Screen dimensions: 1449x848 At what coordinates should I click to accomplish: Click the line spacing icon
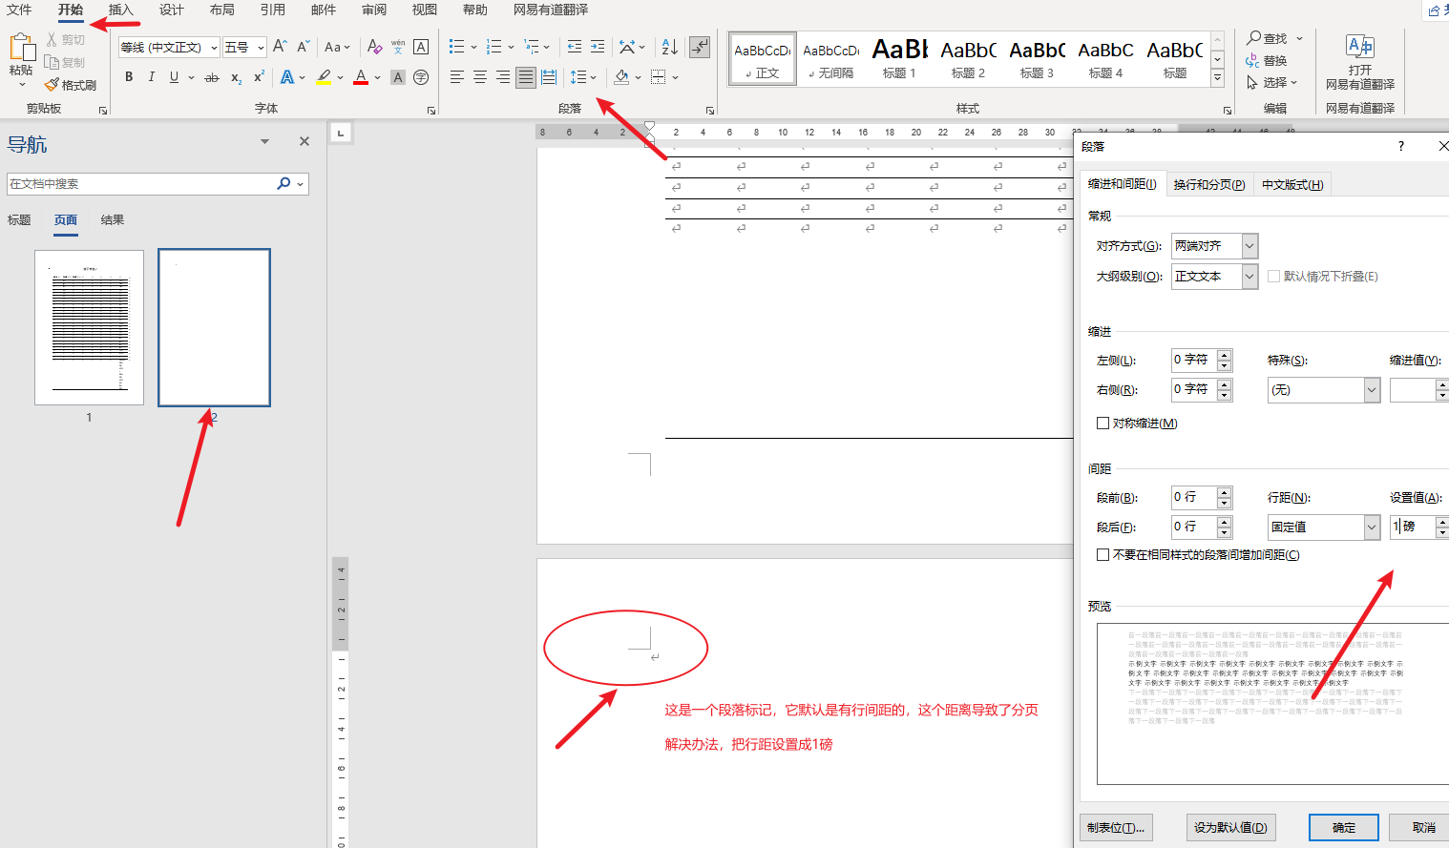[578, 77]
